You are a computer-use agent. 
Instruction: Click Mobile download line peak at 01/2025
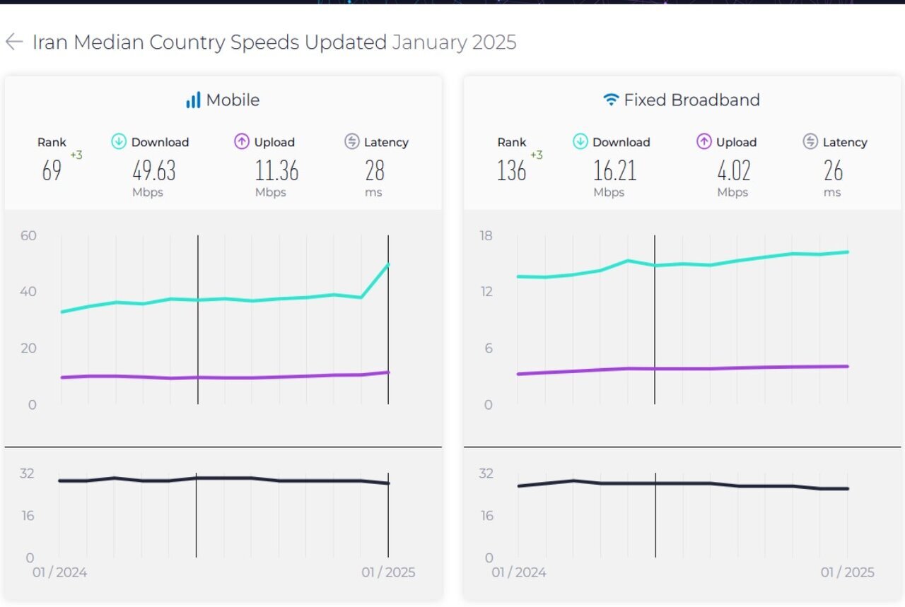point(387,265)
